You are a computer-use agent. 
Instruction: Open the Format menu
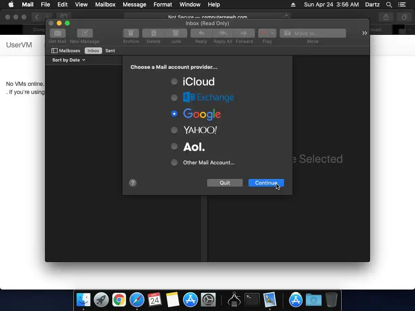click(163, 4)
